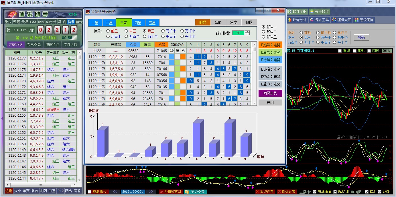Screen dimensions: 396x197
Task: Enable the 复盘模式 checkbox
Action: tap(90, 192)
